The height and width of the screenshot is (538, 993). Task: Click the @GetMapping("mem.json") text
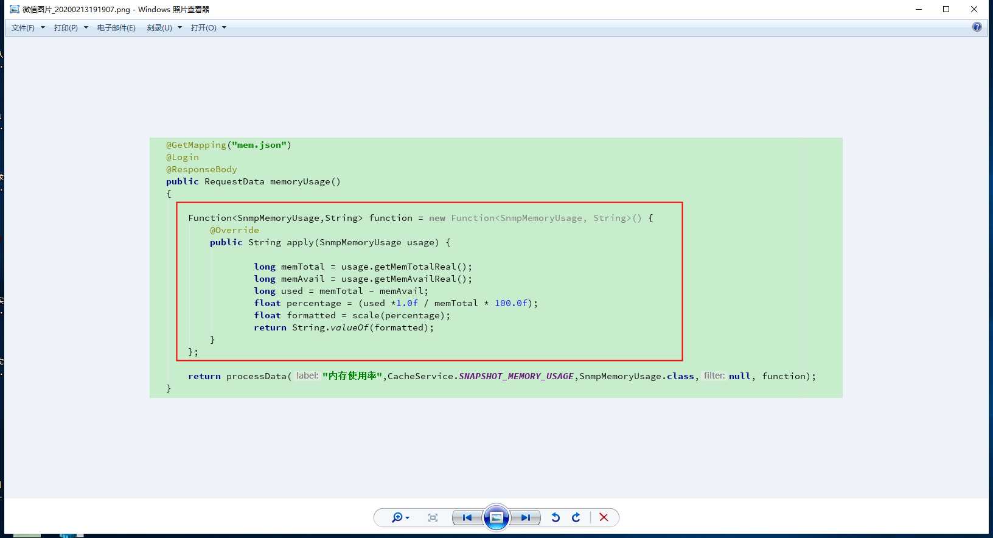229,145
